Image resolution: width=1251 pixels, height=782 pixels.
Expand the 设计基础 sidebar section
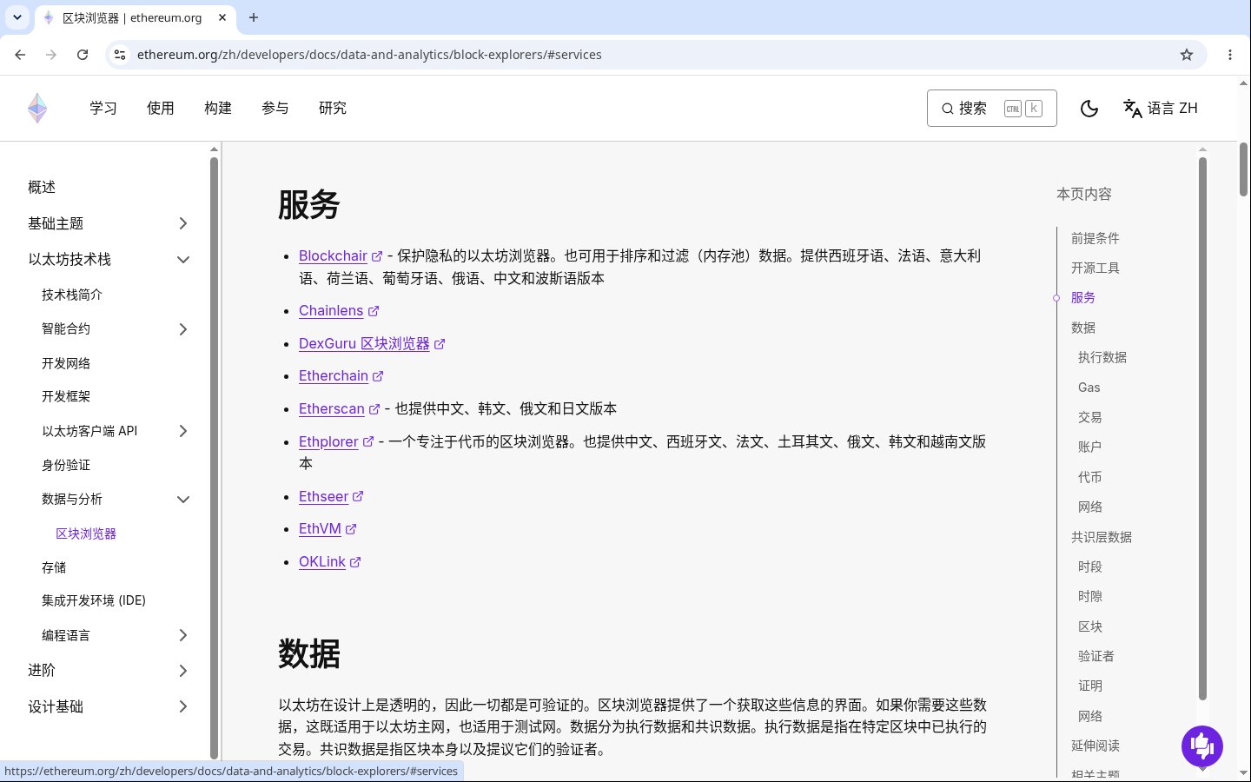[x=183, y=707]
